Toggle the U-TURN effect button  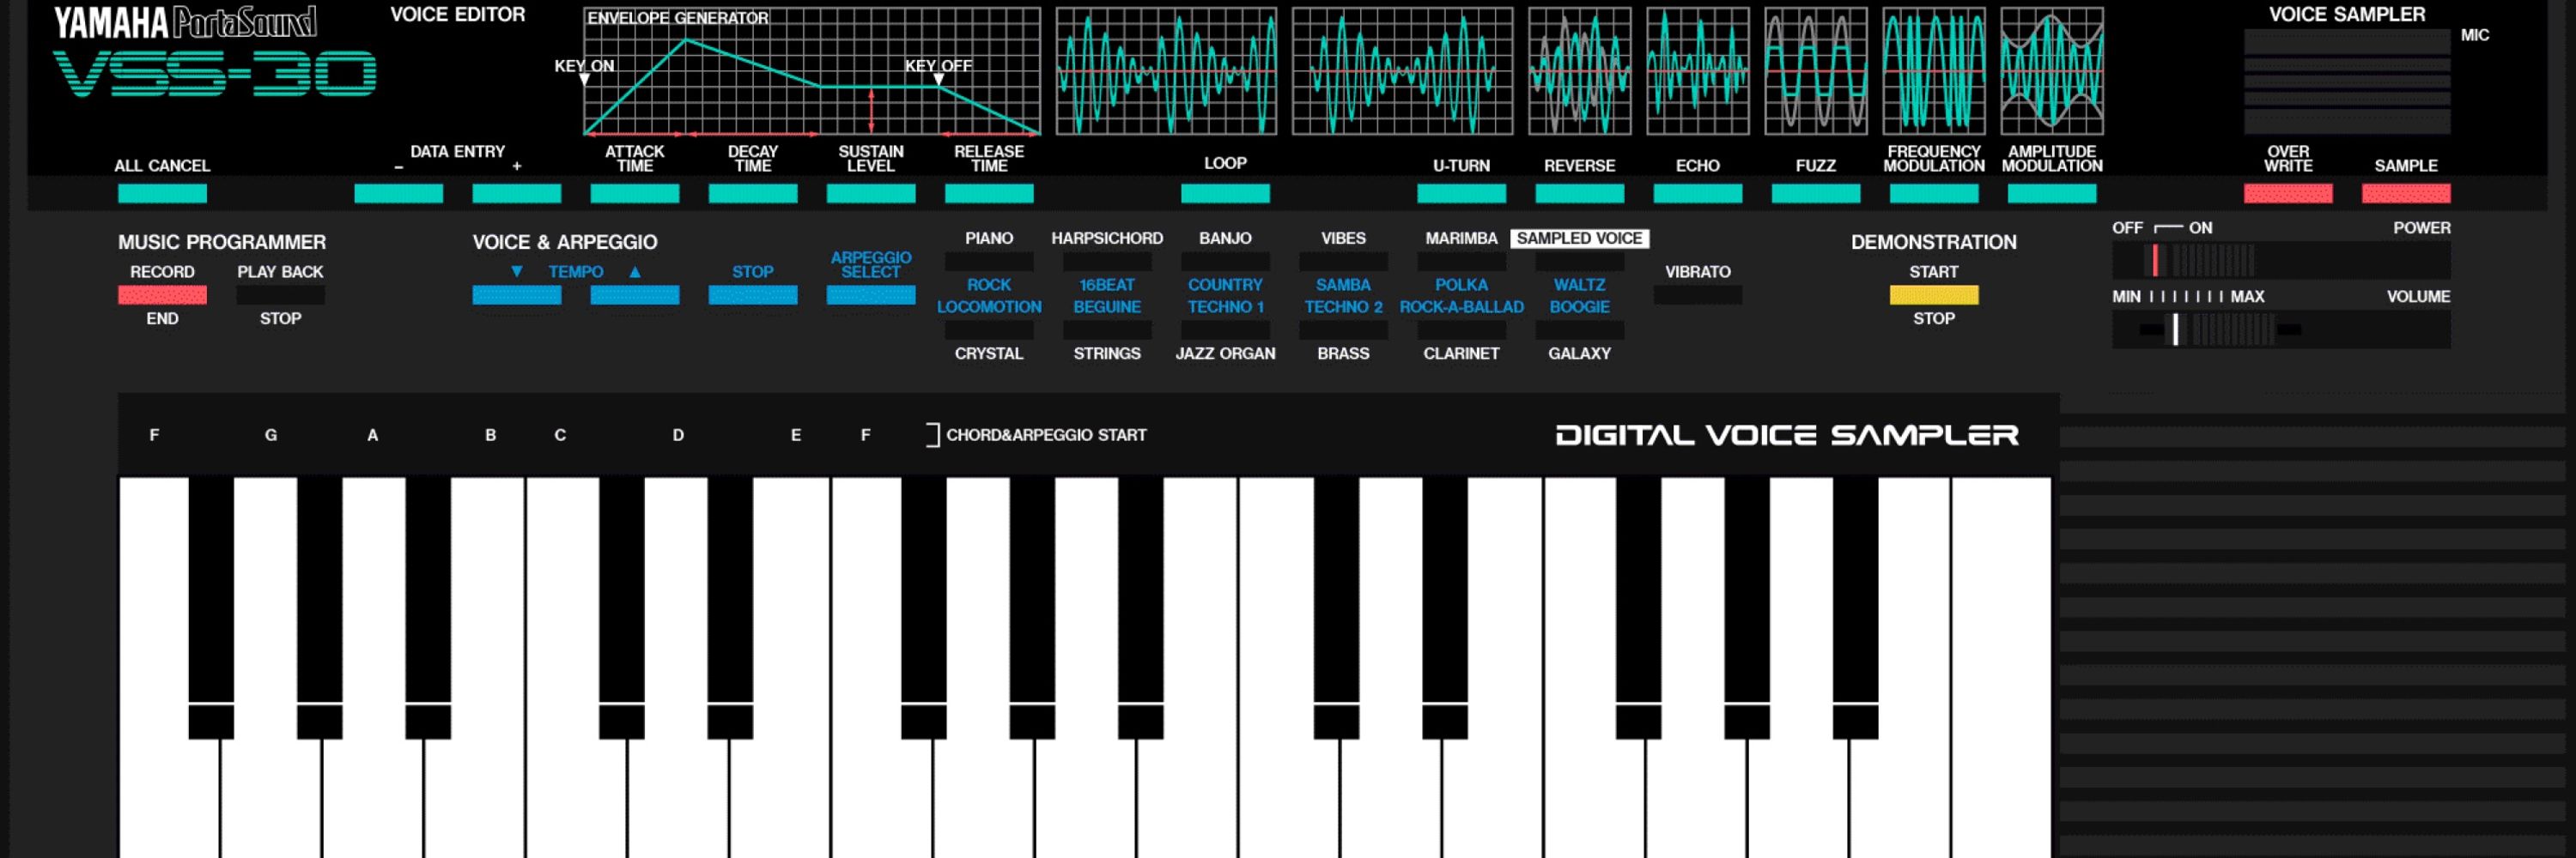click(1461, 194)
